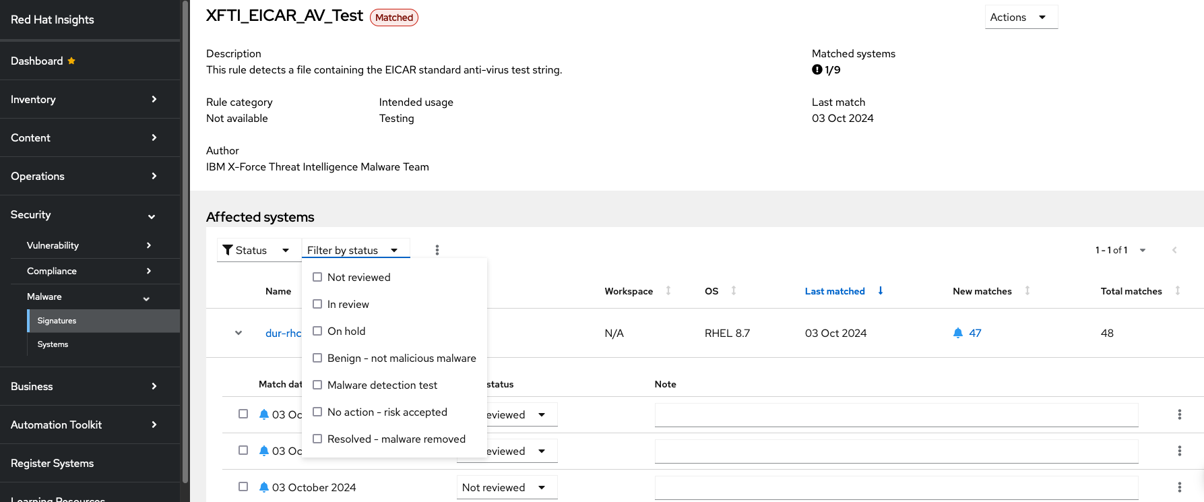This screenshot has width=1204, height=502.
Task: Open the first match row status dropdown
Action: (523, 414)
